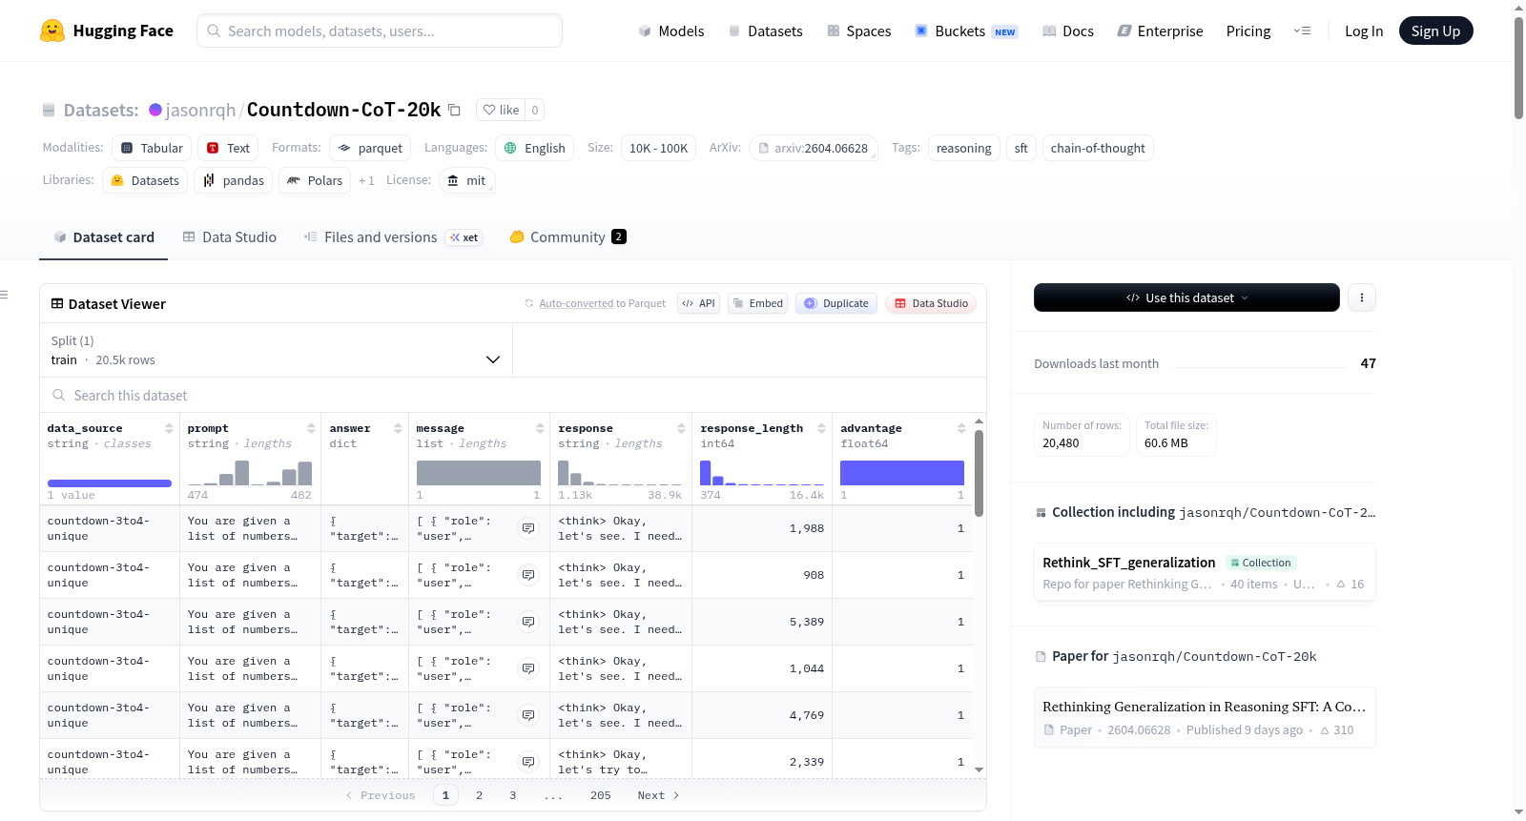
Task: Click the response_length histogram bar chart
Action: pos(762,473)
